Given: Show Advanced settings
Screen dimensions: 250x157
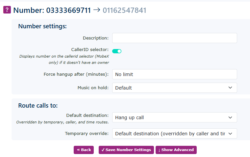Looking at the screenshot, I should [x=176, y=150].
